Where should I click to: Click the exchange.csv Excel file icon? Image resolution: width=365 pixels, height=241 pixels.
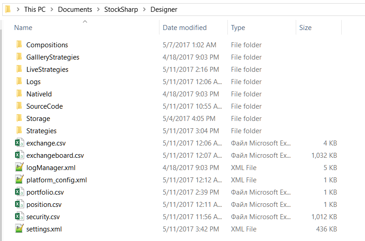[19, 143]
